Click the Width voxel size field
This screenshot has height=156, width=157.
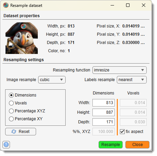click(133, 103)
